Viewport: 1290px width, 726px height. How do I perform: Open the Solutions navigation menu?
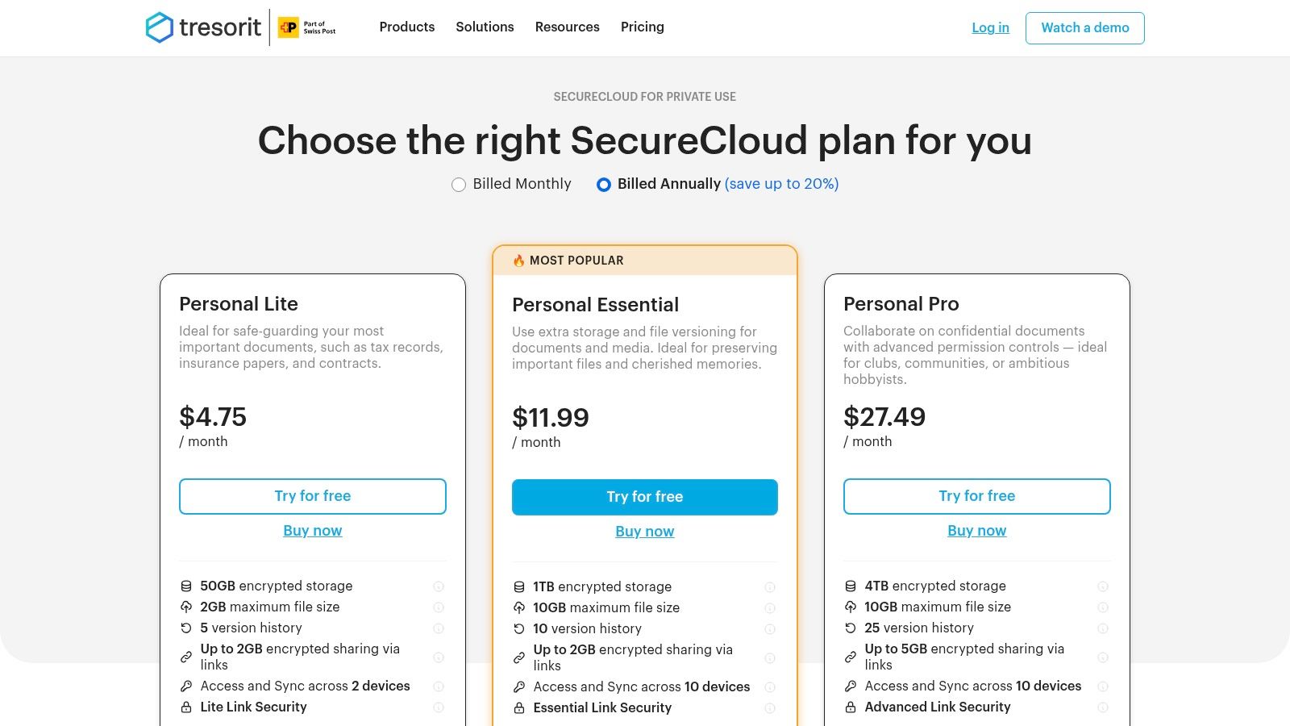[x=485, y=27]
